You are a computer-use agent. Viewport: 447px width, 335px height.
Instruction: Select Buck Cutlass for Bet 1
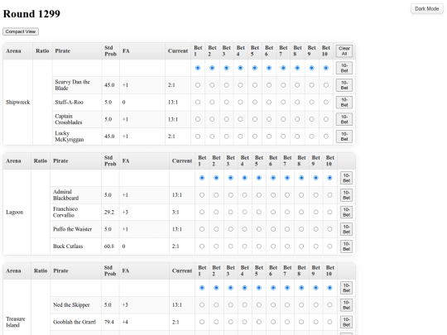(202, 246)
